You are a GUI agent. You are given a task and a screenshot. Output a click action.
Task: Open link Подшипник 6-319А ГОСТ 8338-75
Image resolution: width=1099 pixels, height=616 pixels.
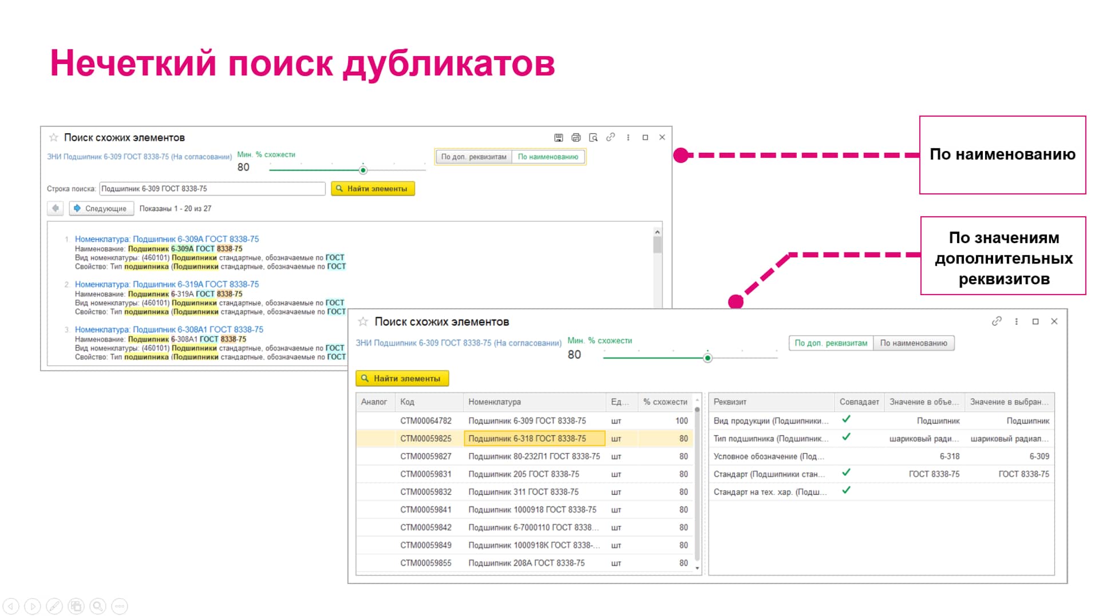167,284
